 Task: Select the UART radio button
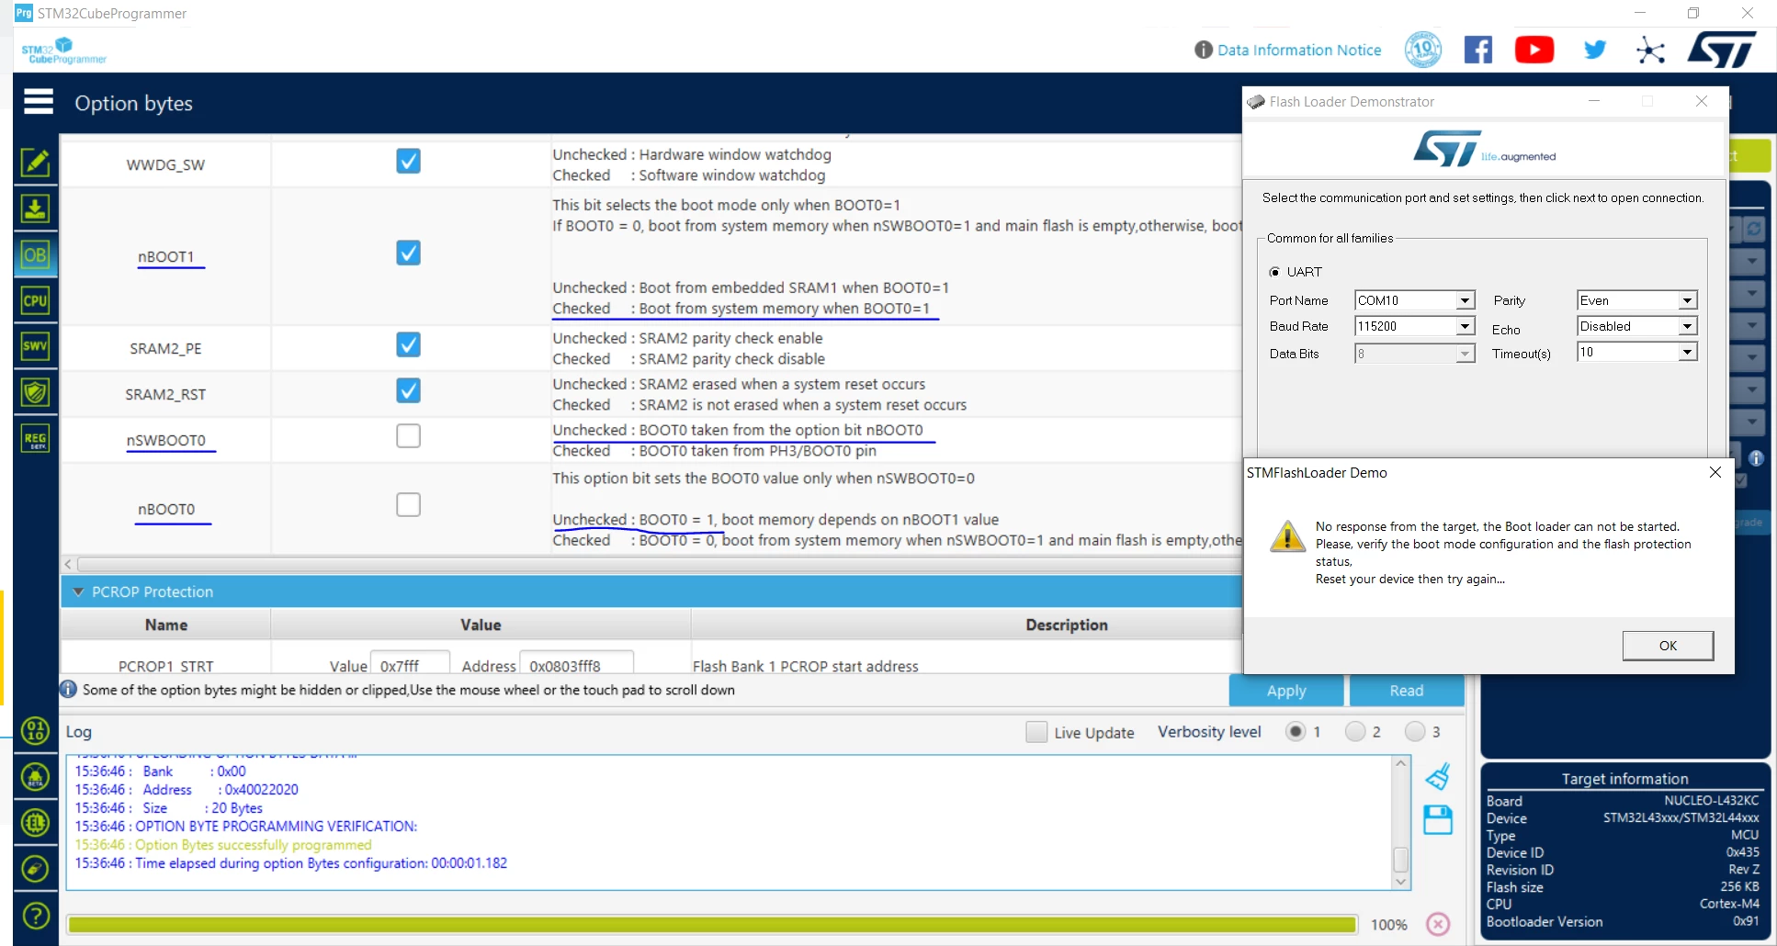1274,272
